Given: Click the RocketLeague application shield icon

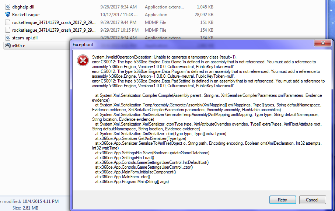Looking at the screenshot, I should [x=8, y=14].
